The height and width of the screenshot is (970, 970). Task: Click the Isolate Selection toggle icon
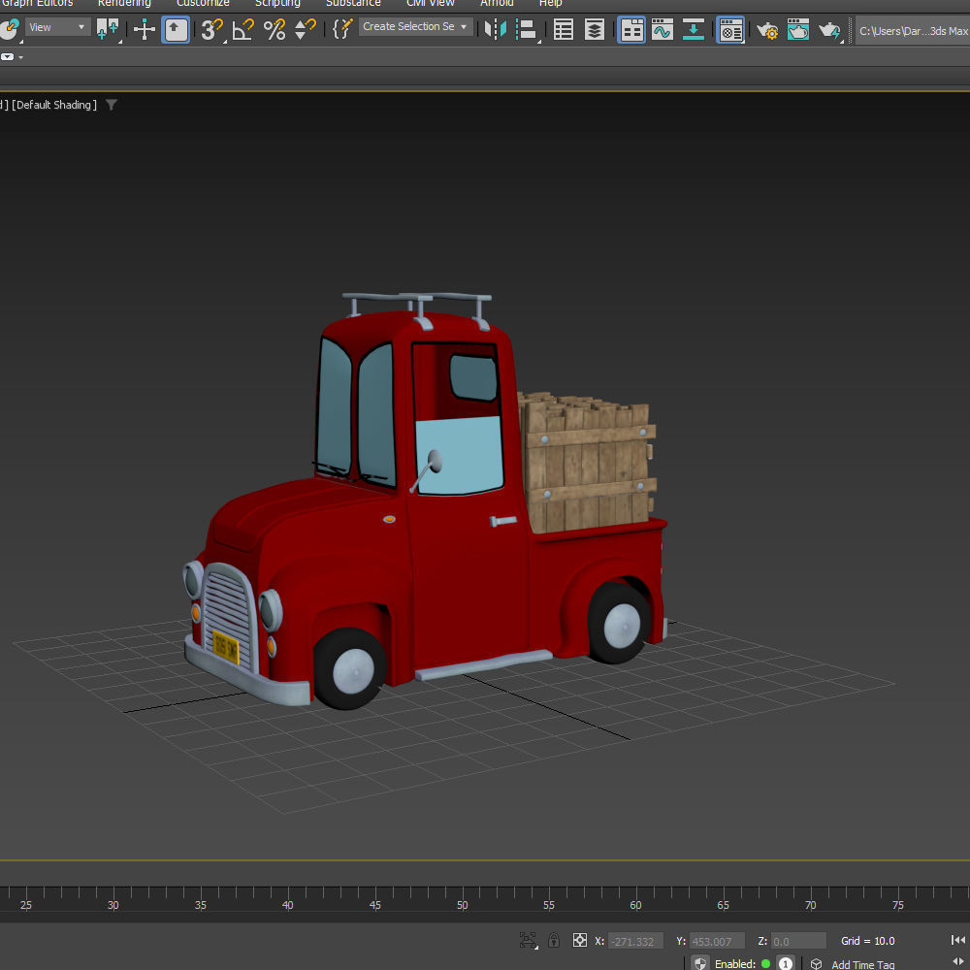pyautogui.click(x=528, y=941)
